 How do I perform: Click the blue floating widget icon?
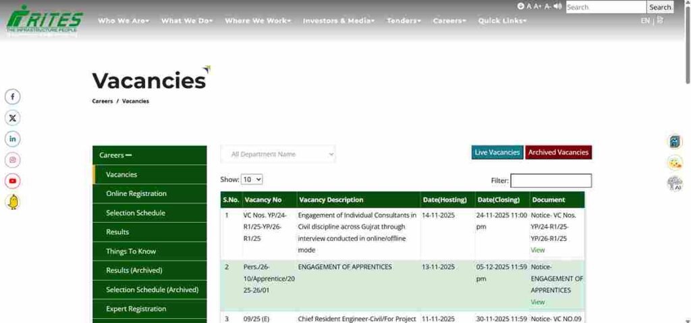coord(675,141)
